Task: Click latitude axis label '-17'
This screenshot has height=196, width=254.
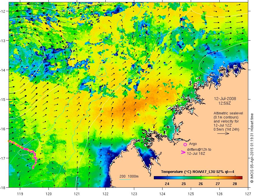Action: tap(3, 158)
